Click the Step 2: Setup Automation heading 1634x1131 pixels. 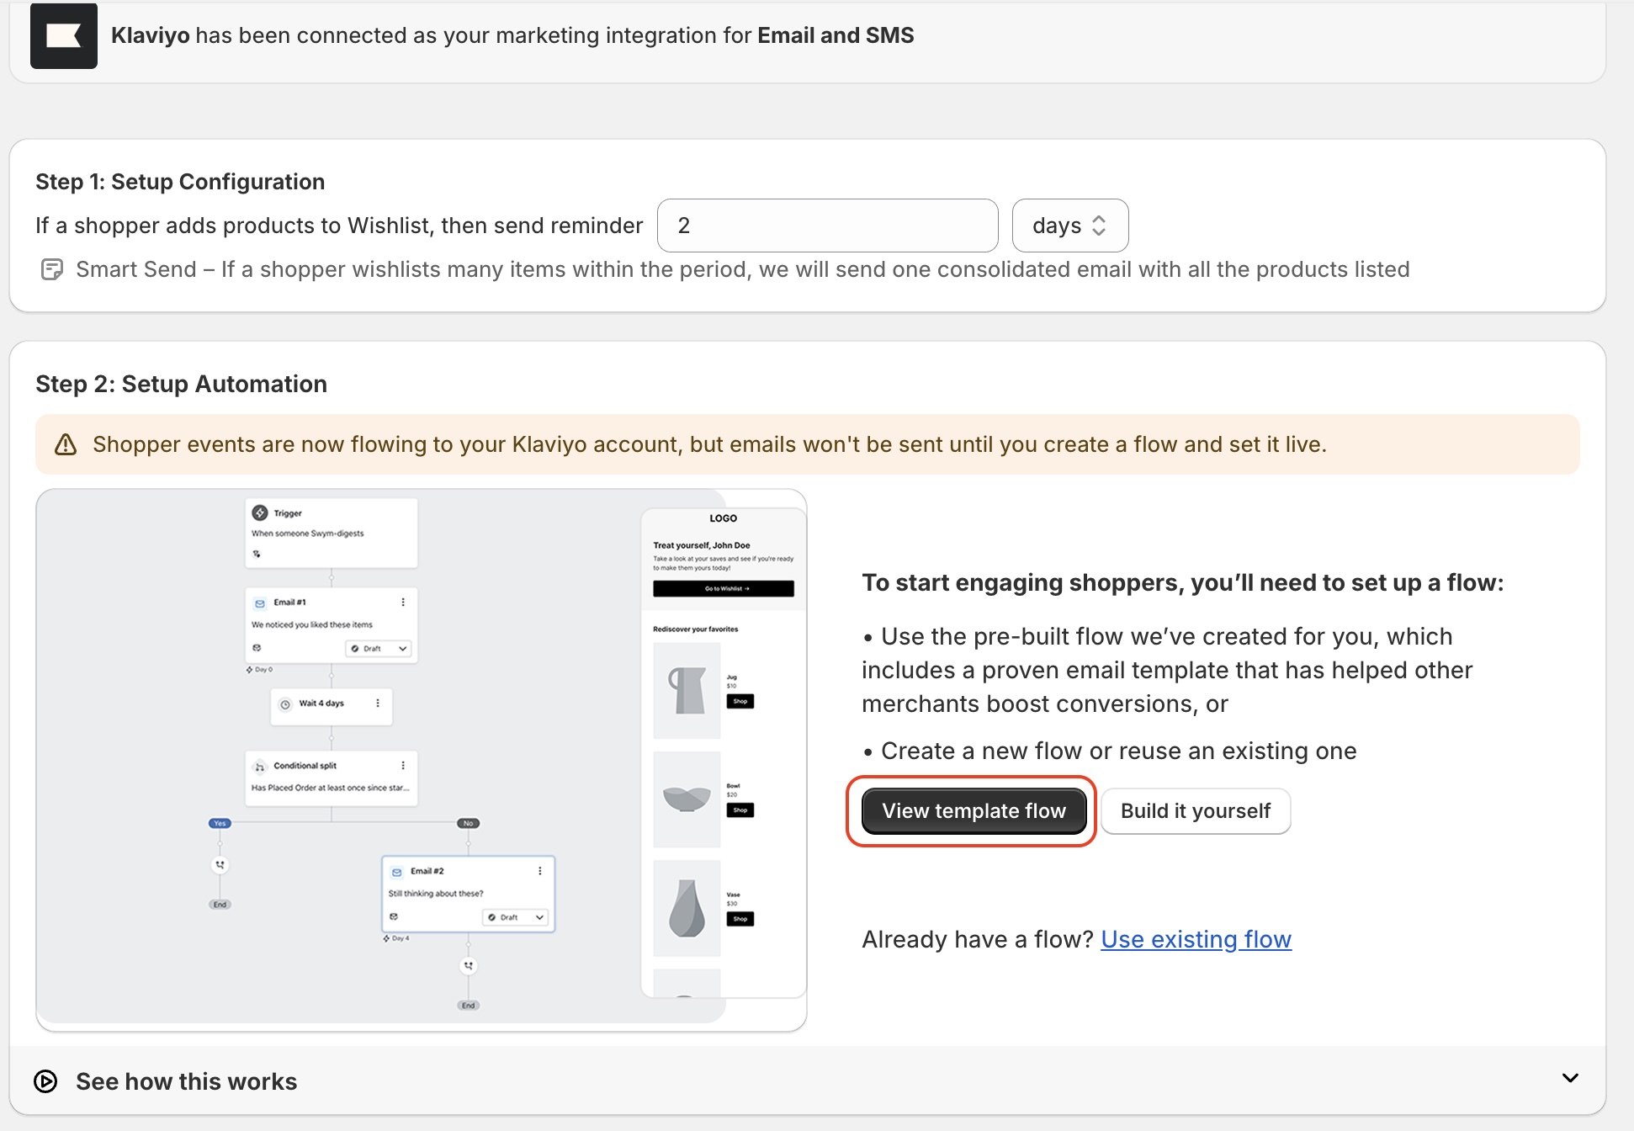[x=181, y=384]
